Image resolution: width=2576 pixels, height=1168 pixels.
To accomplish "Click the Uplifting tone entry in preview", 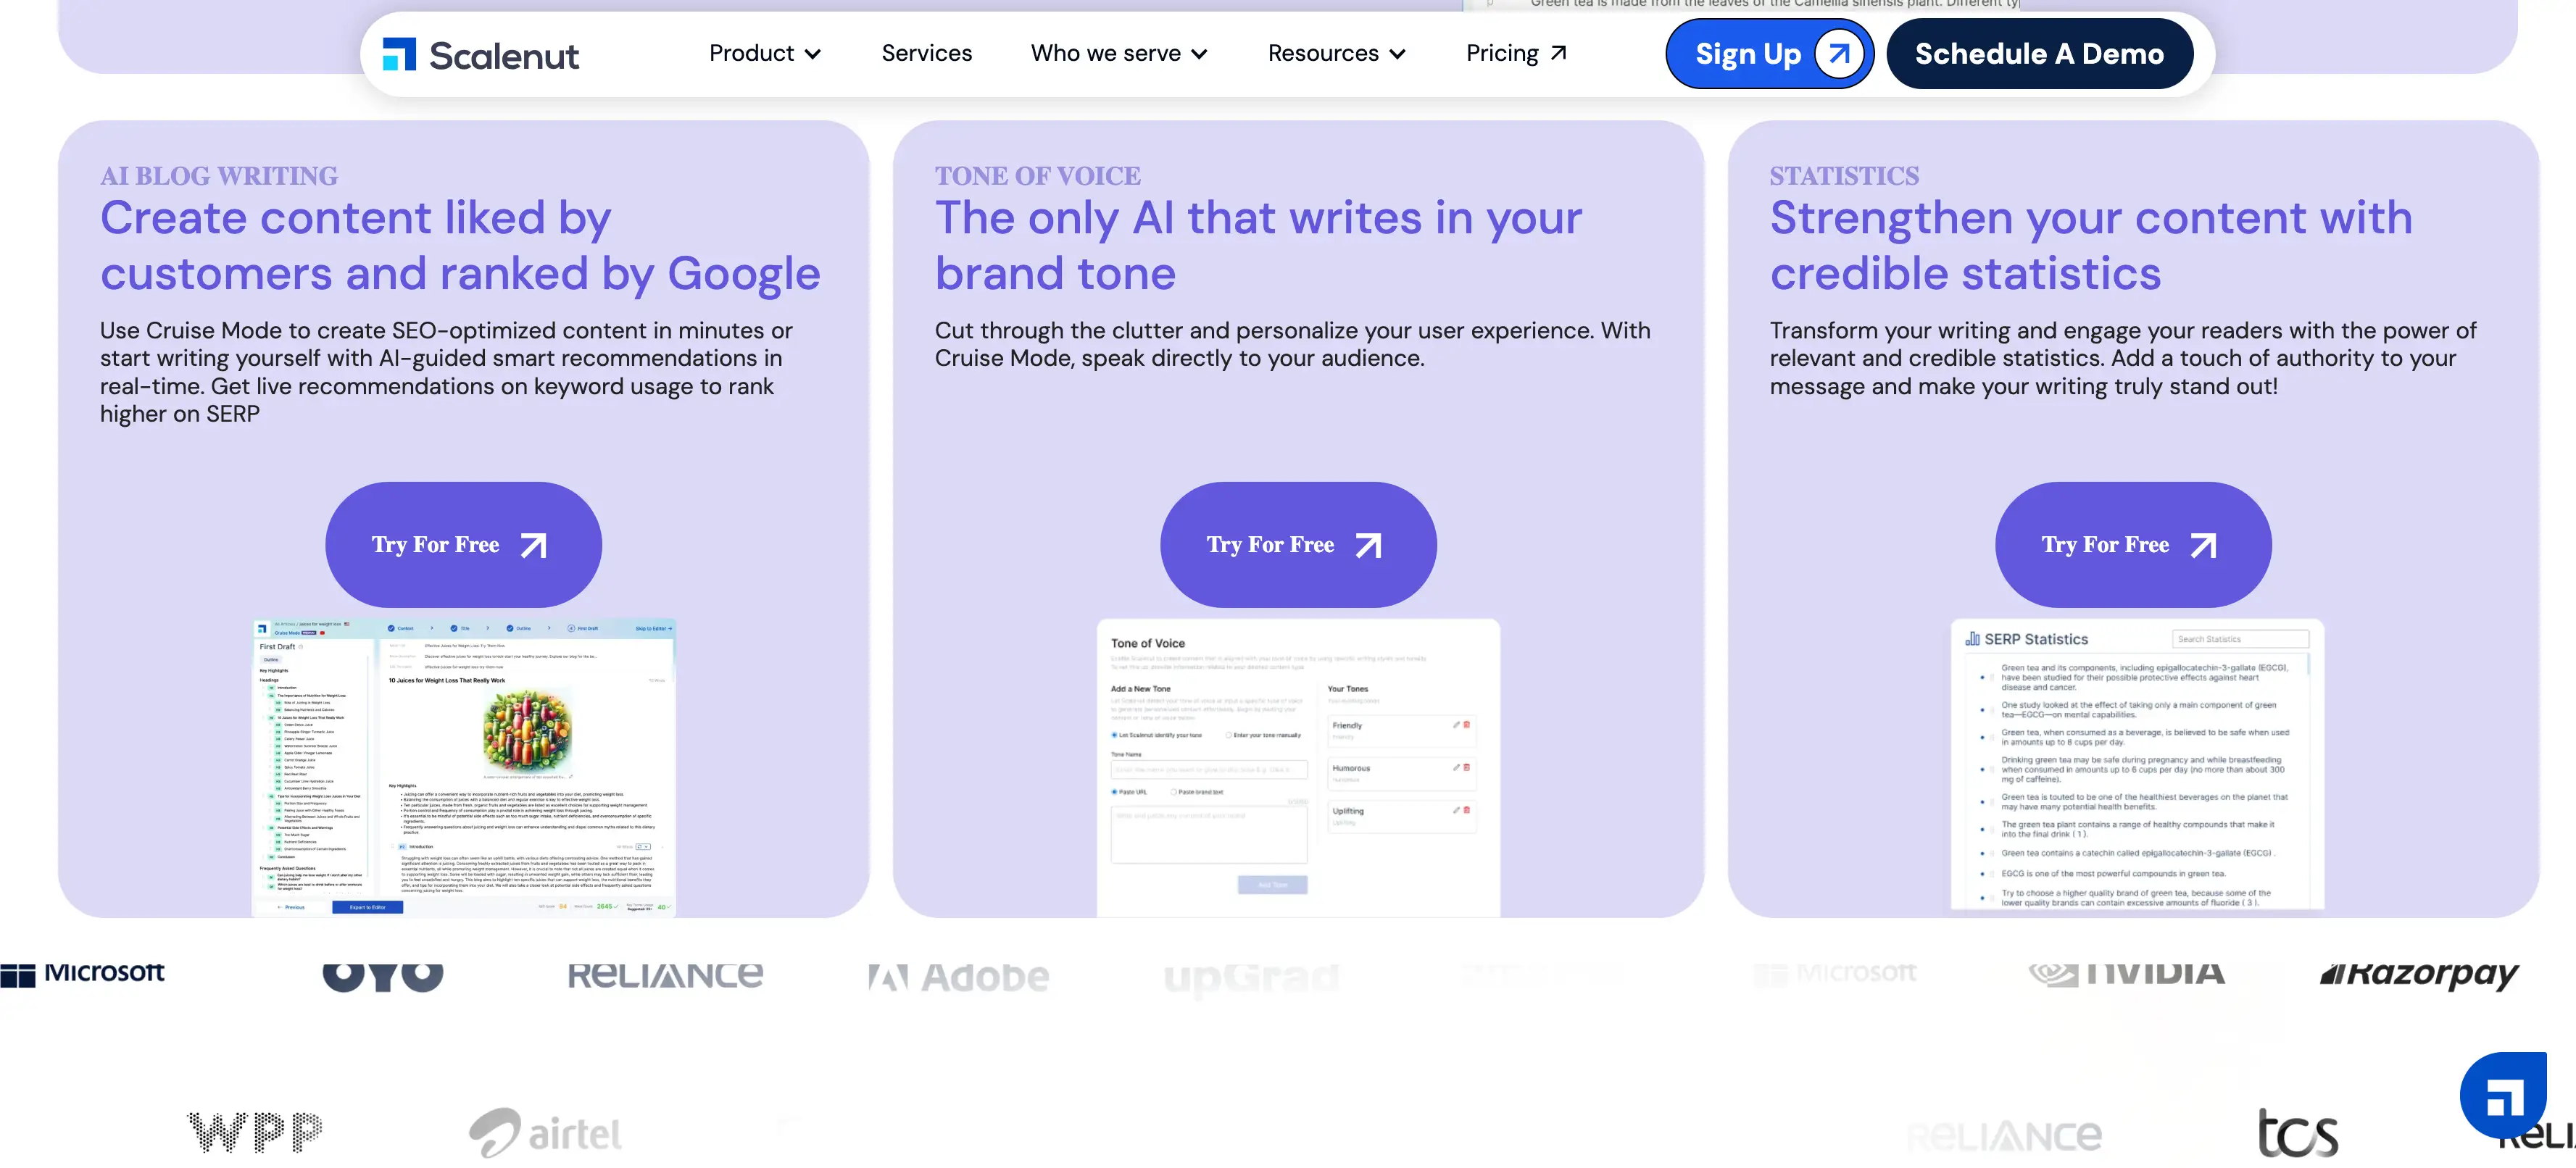I will pos(1400,816).
